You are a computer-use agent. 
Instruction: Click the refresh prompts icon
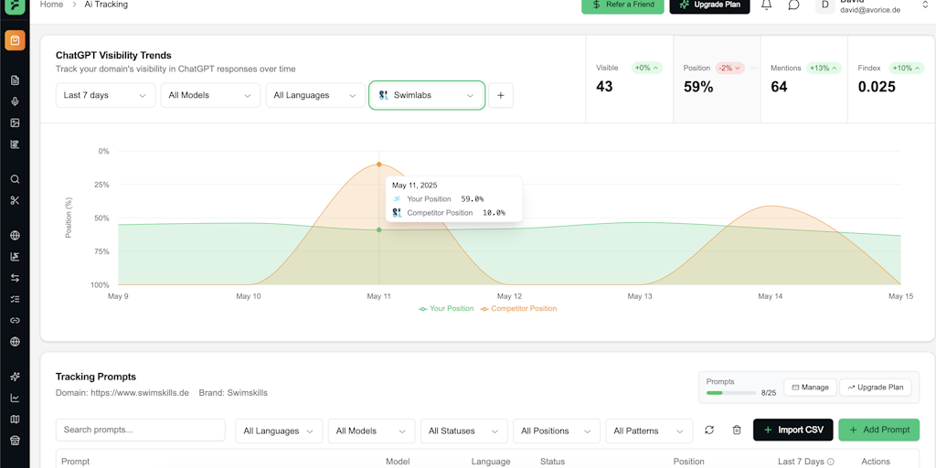(x=709, y=430)
